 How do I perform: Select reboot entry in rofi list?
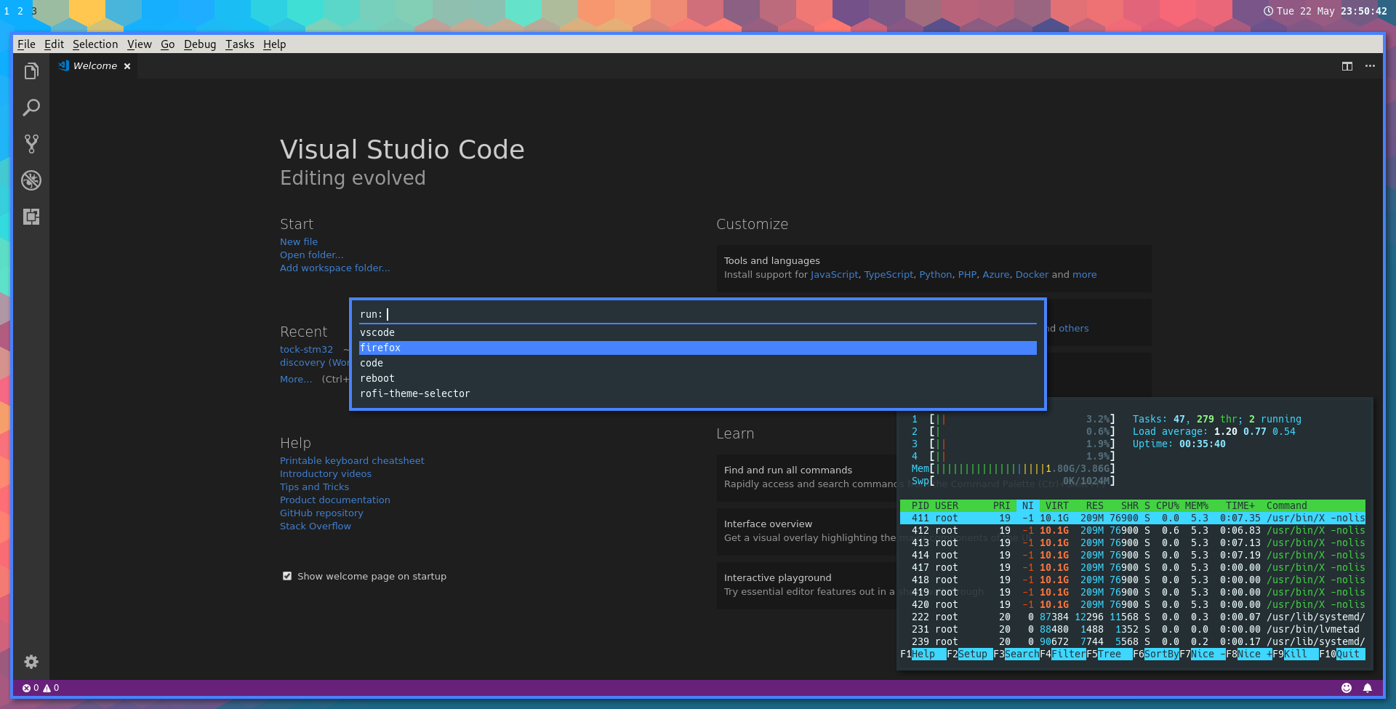(698, 378)
